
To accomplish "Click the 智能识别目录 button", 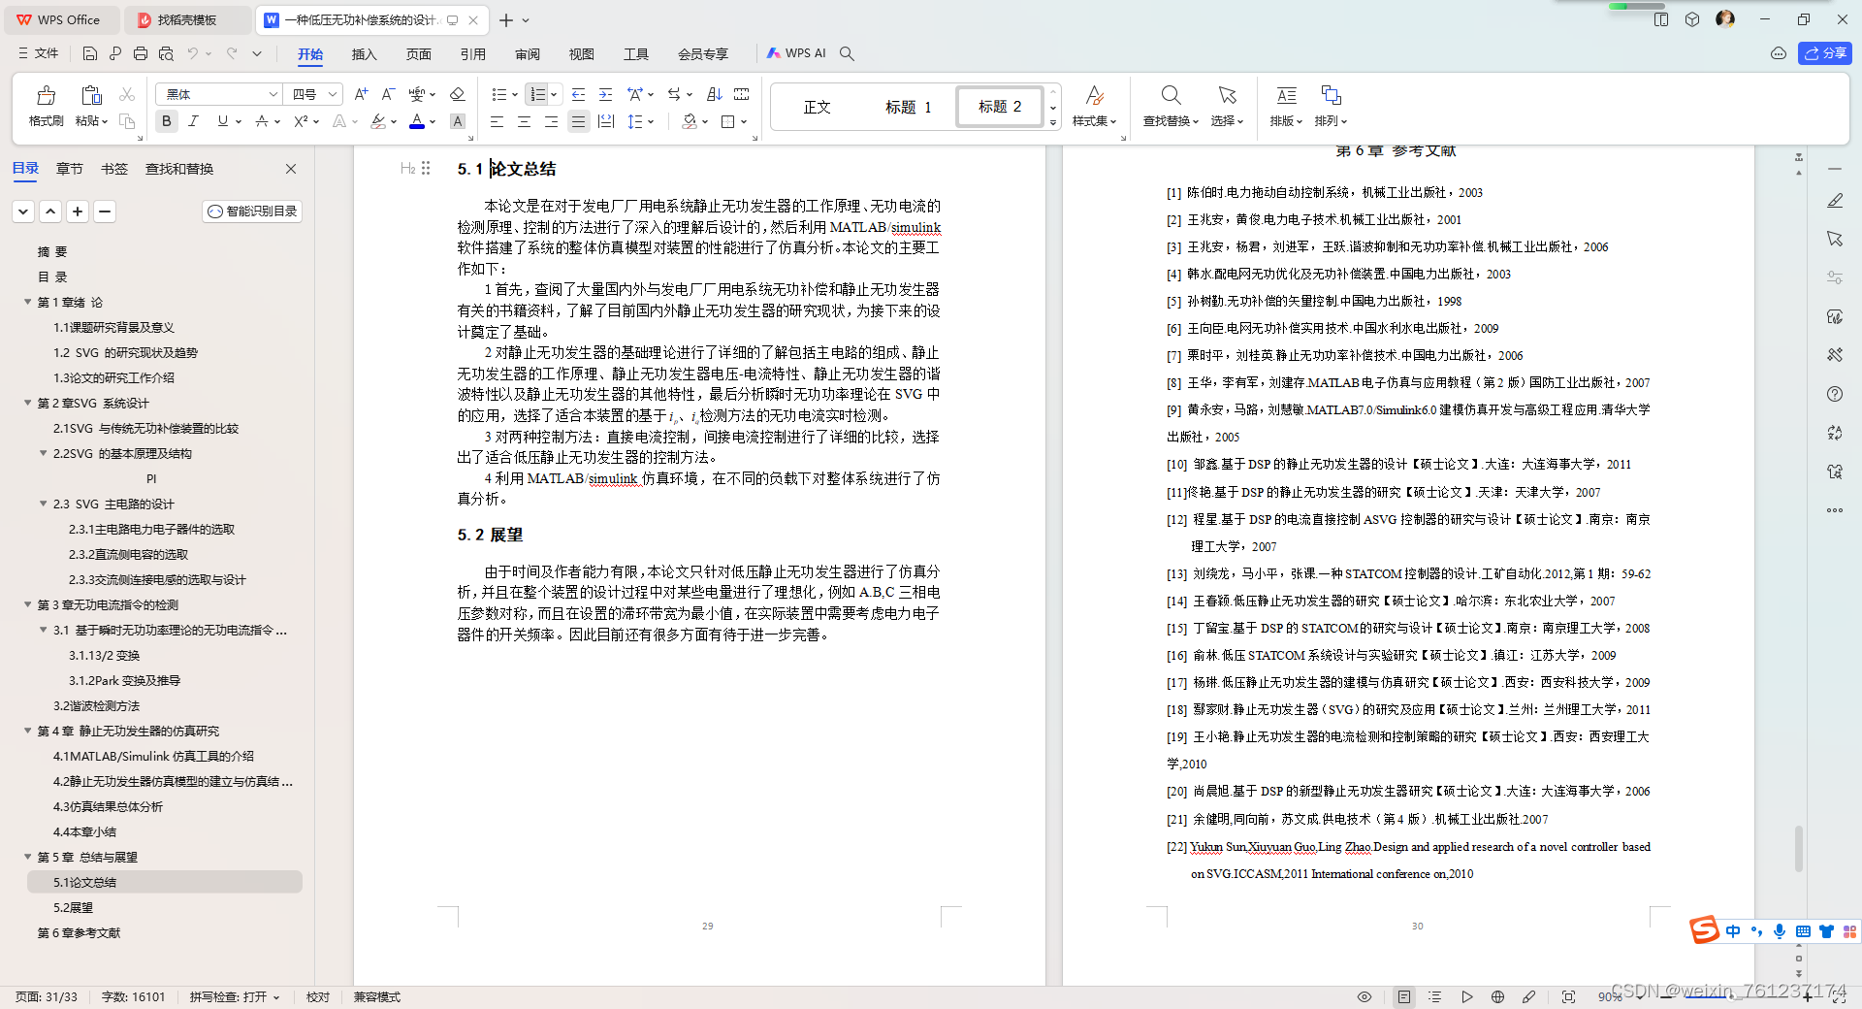I will click(252, 211).
